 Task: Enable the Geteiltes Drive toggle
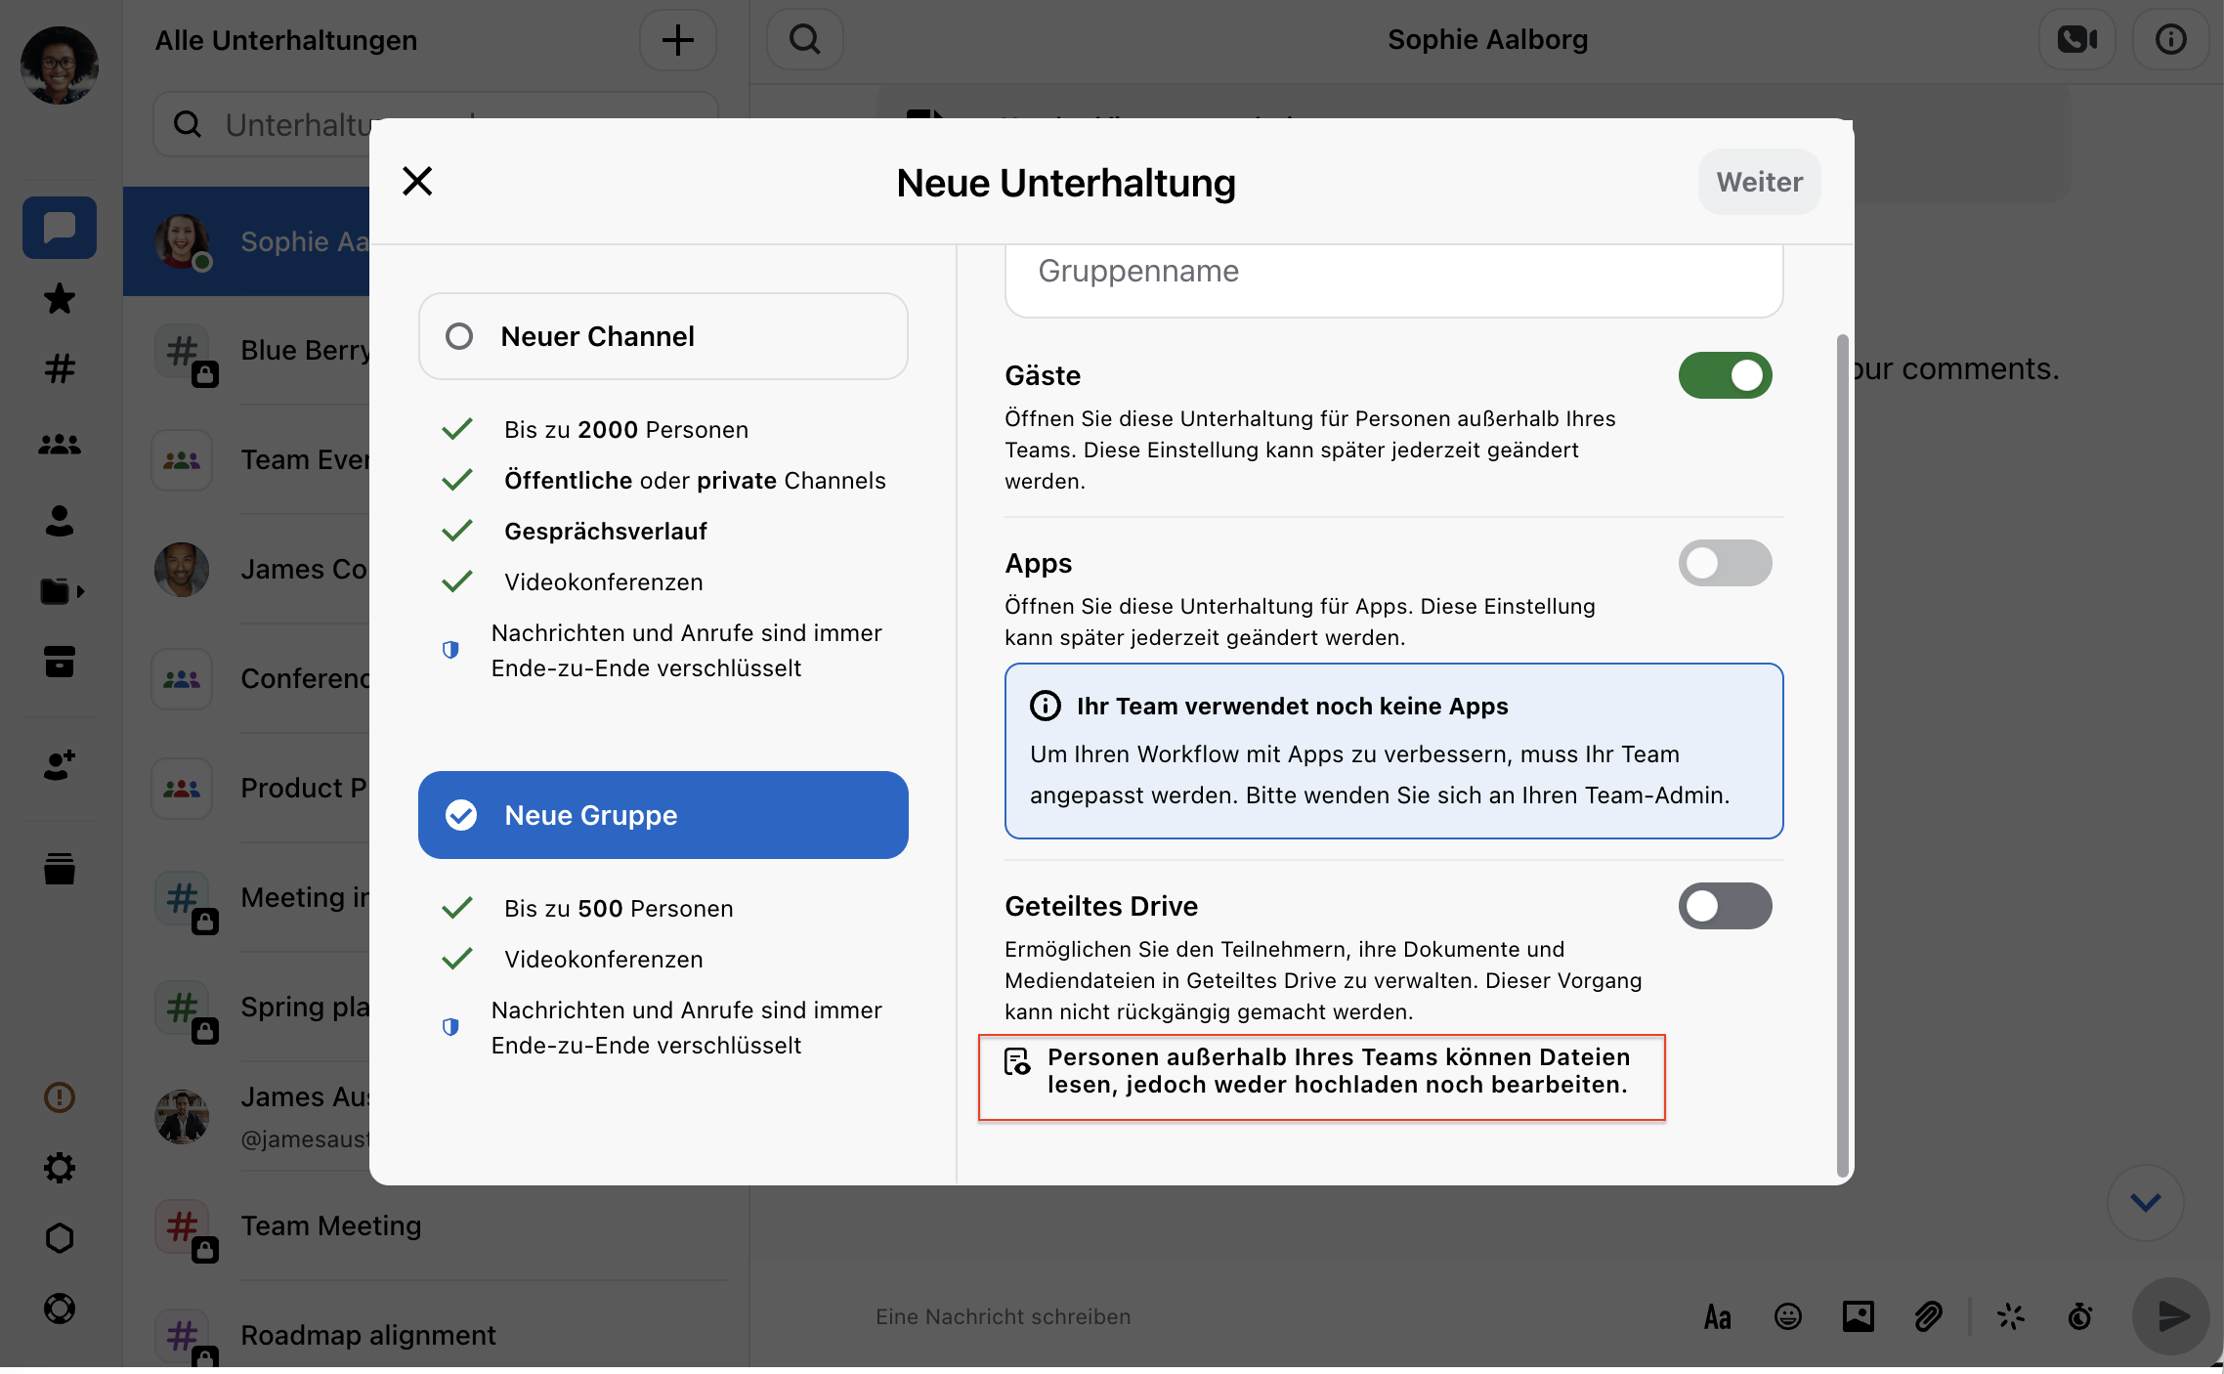point(1725,906)
